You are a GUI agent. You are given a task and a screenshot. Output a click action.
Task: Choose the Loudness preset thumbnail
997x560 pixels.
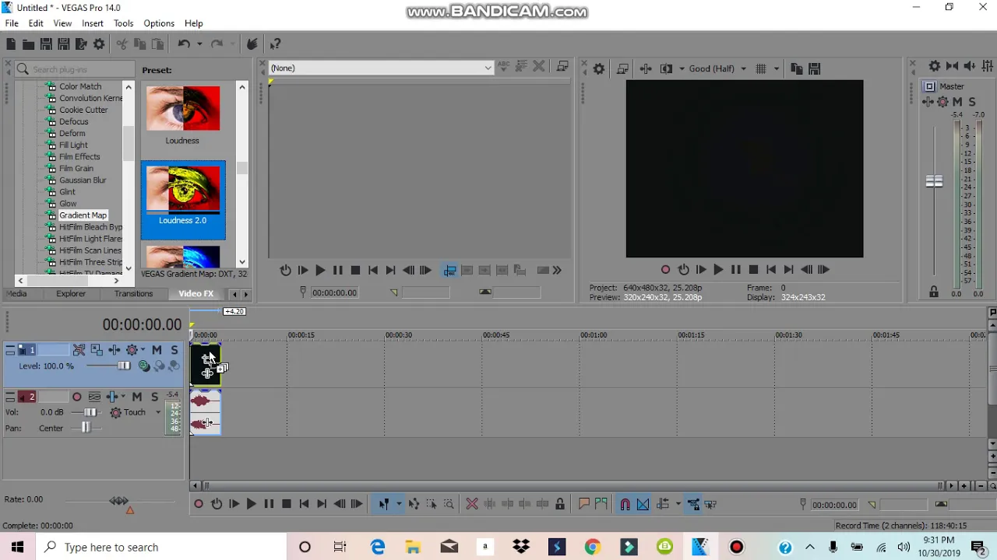pos(182,109)
